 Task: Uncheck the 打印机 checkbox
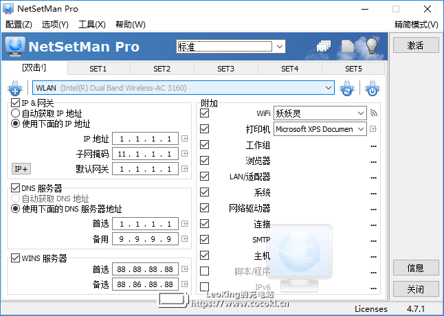click(204, 129)
